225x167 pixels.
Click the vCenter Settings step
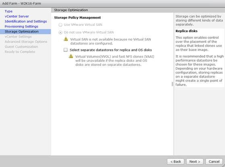point(18,37)
